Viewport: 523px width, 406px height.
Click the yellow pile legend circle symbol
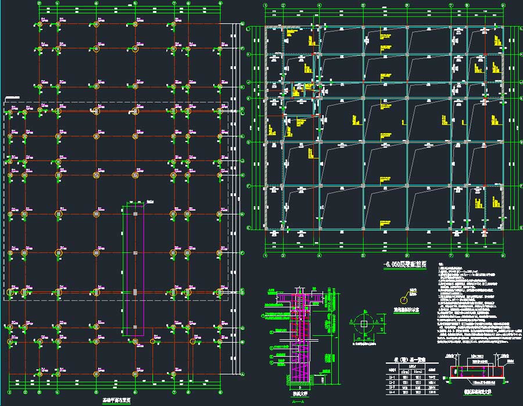pyautogui.click(x=403, y=299)
